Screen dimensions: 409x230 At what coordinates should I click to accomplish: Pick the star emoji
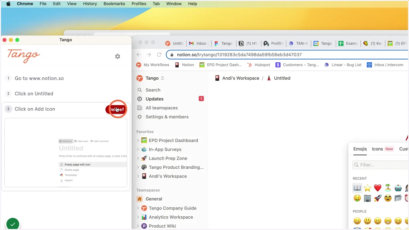(x=367, y=188)
